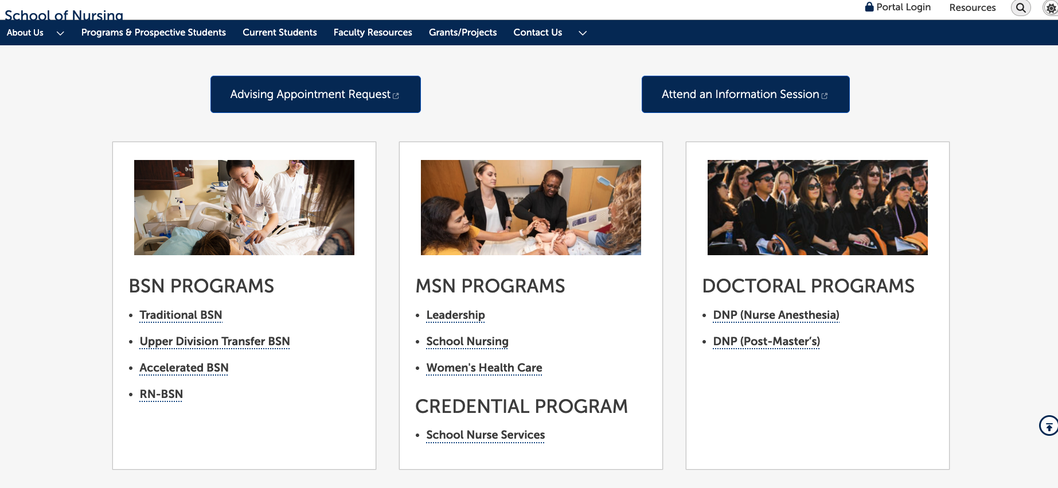Open Programs & Prospective Students menu
Viewport: 1058px width, 488px height.
pyautogui.click(x=154, y=33)
